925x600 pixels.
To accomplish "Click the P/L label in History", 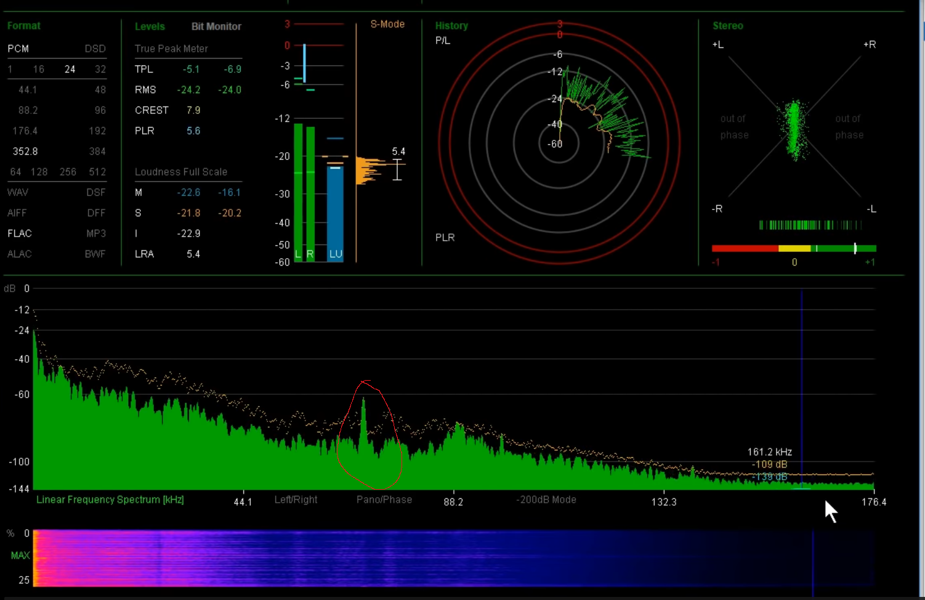I will point(442,41).
